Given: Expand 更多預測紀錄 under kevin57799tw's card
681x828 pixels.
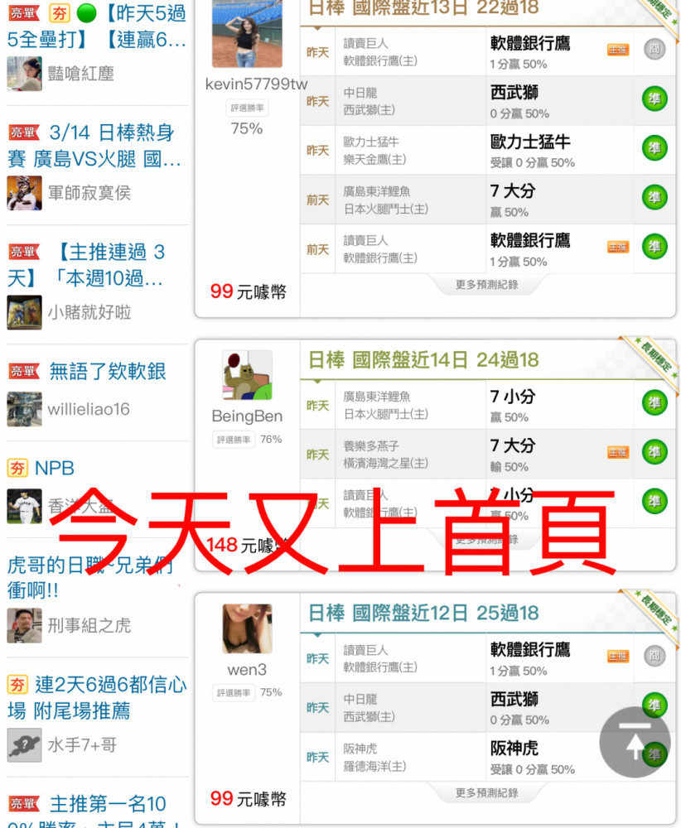Looking at the screenshot, I should [486, 285].
